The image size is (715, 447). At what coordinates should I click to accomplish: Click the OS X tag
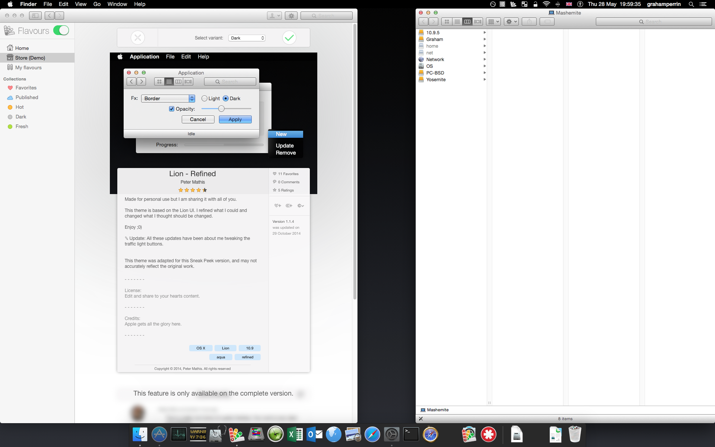tap(201, 348)
